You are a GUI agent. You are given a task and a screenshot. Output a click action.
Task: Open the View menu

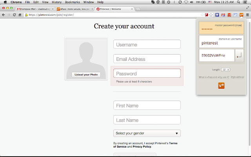pyautogui.click(x=45, y=2)
